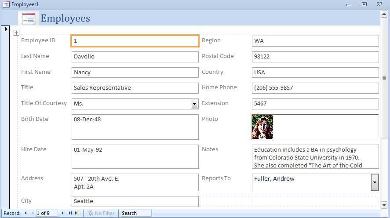Open the Title Of Courtesy dropdown
This screenshot has height=218, width=390.
click(194, 104)
